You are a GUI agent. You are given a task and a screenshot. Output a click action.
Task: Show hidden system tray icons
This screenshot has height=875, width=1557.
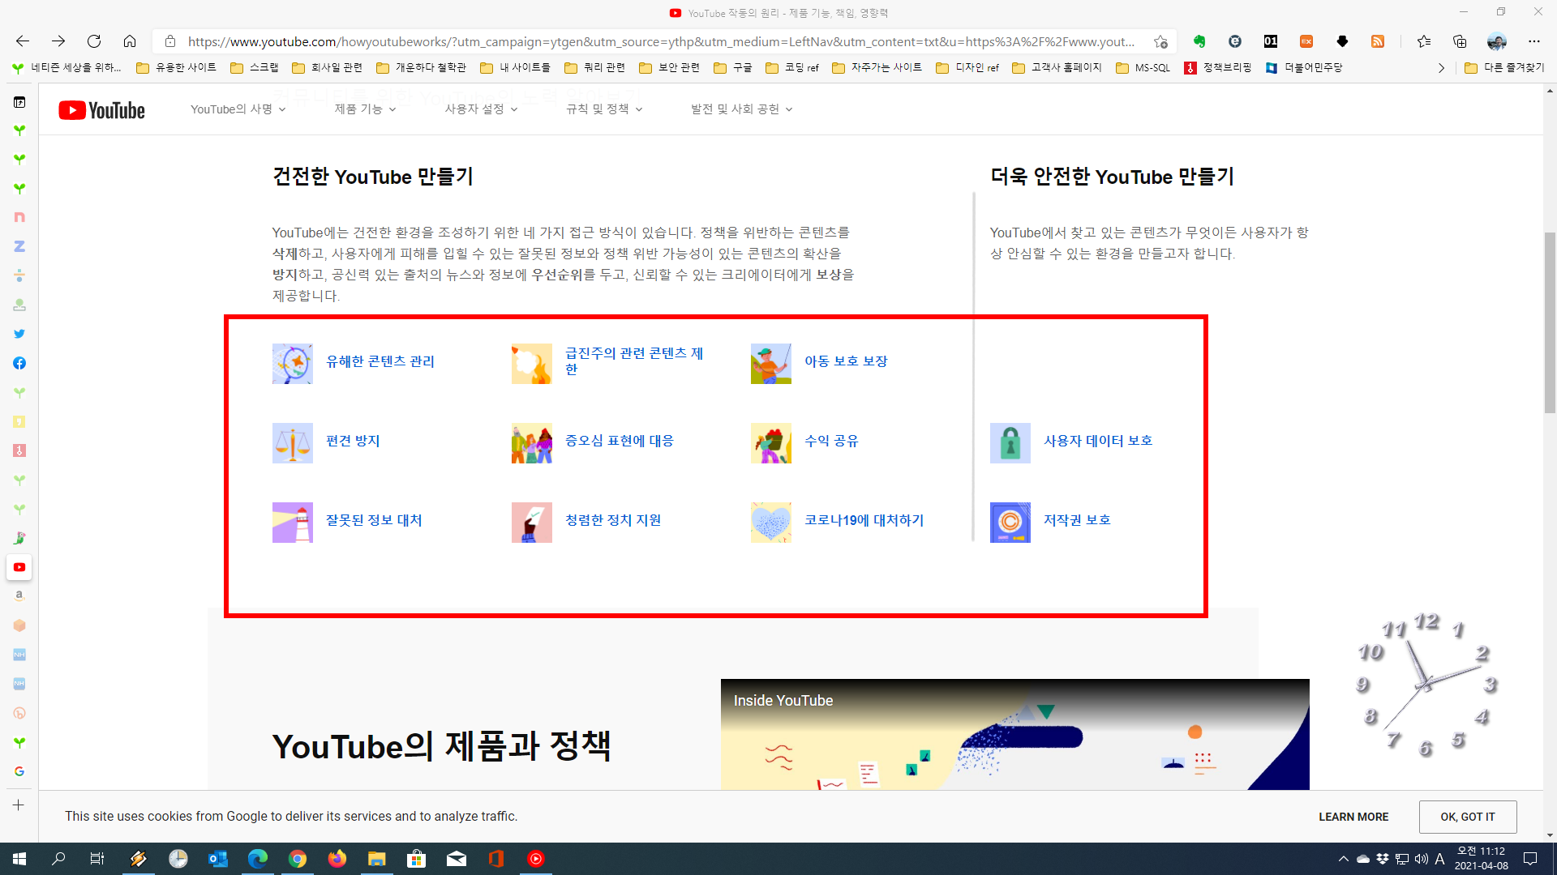click(x=1344, y=859)
